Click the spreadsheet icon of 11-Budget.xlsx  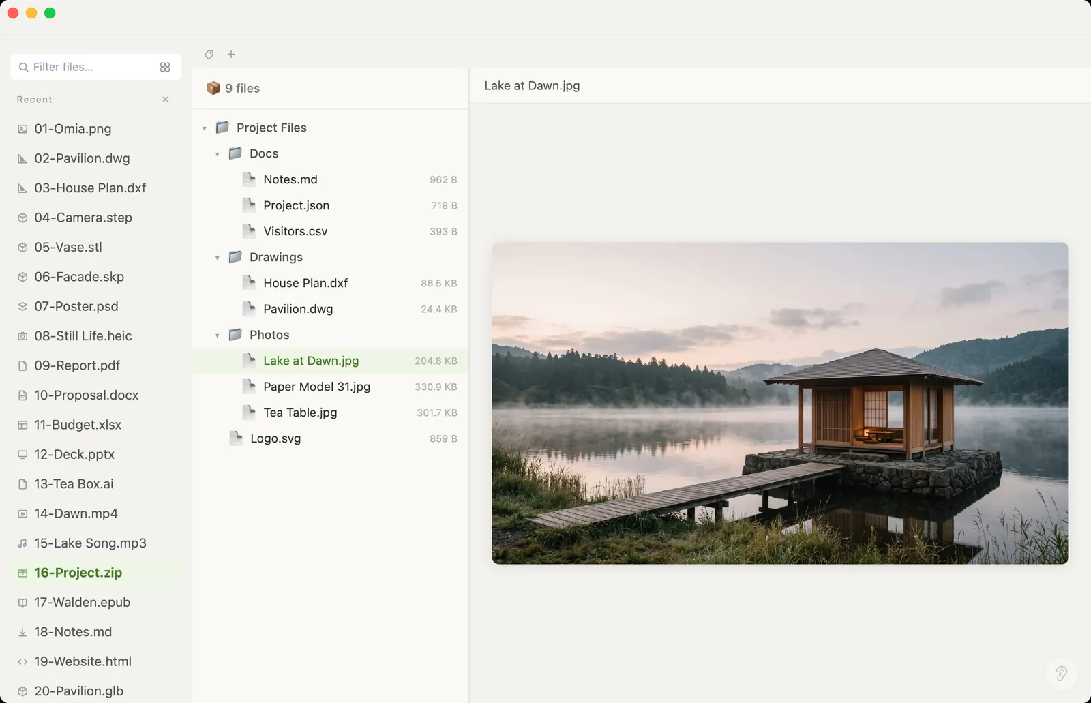coord(23,425)
